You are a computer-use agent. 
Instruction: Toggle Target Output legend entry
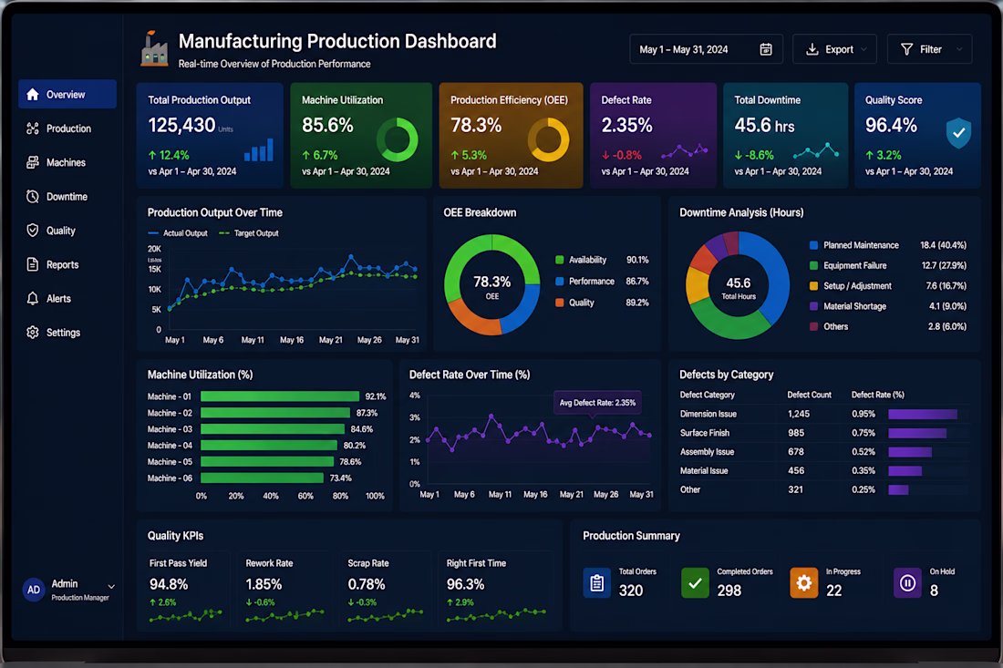pos(249,233)
